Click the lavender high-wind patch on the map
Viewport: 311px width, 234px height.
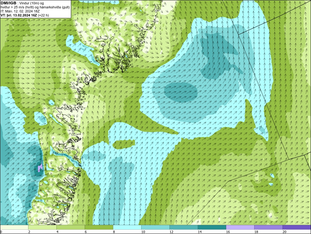[40, 167]
